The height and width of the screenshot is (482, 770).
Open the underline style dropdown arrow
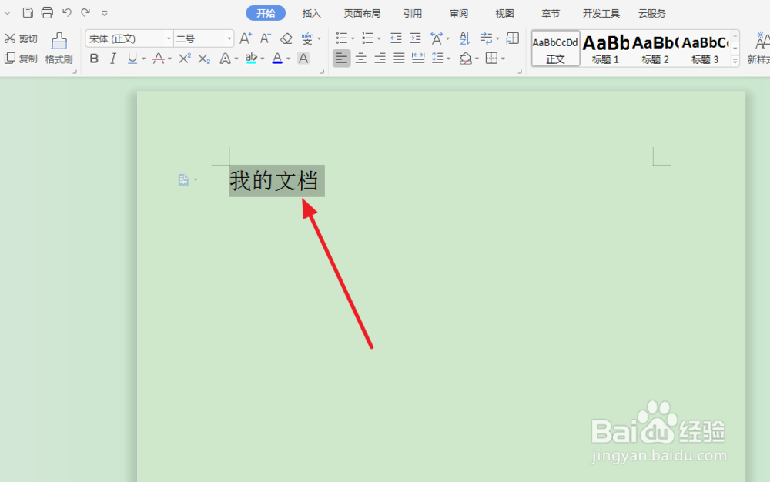point(143,59)
